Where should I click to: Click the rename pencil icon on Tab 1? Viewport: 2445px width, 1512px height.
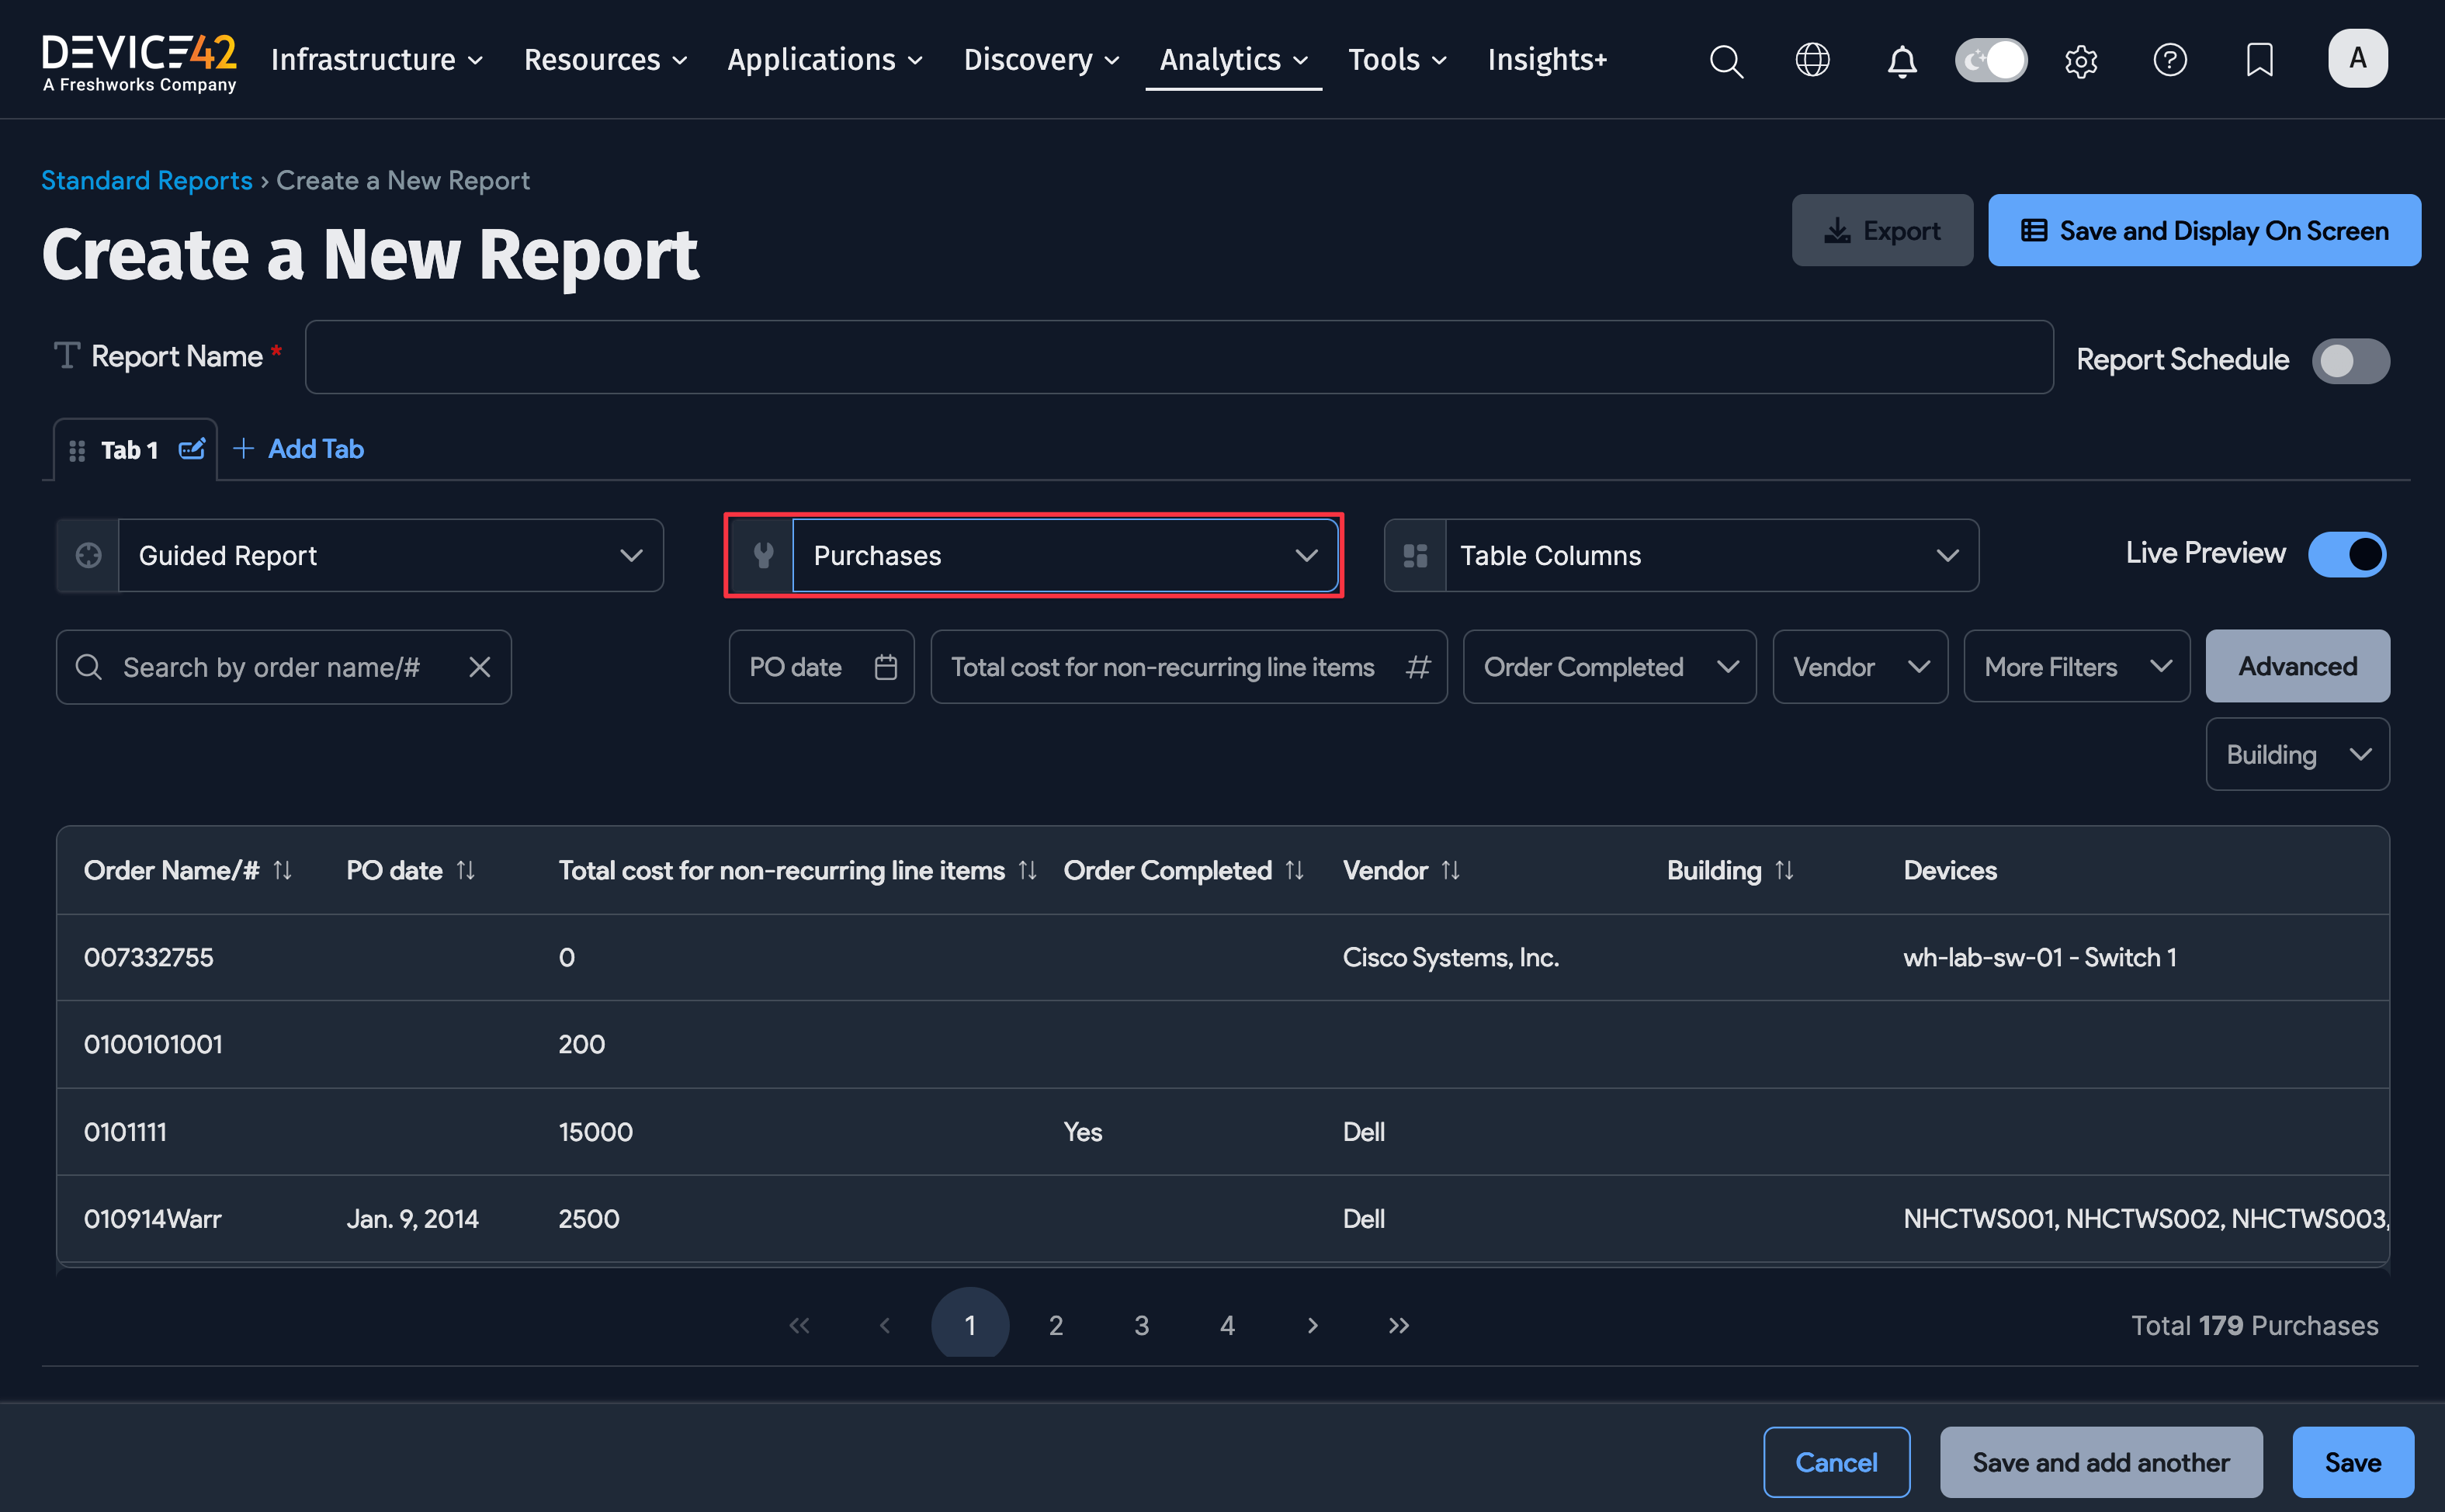coord(192,449)
